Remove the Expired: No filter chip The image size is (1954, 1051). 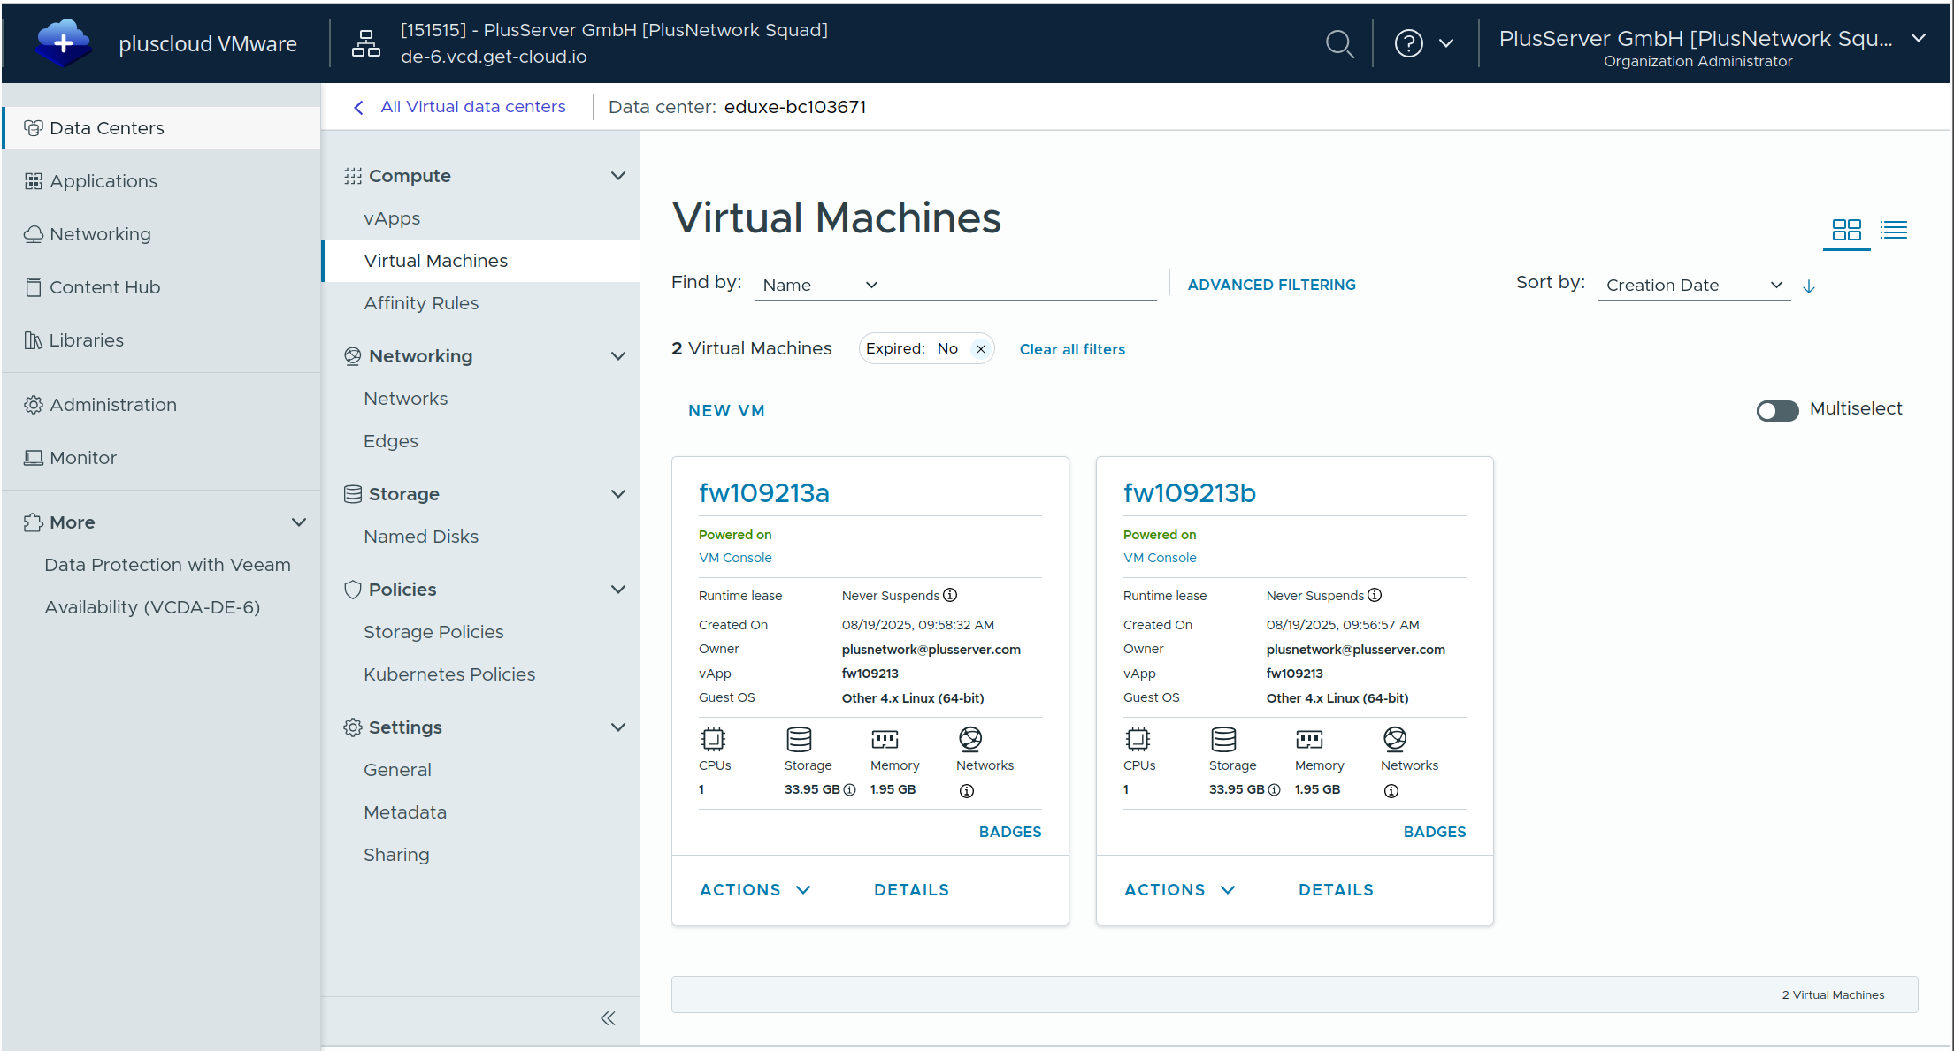point(981,349)
